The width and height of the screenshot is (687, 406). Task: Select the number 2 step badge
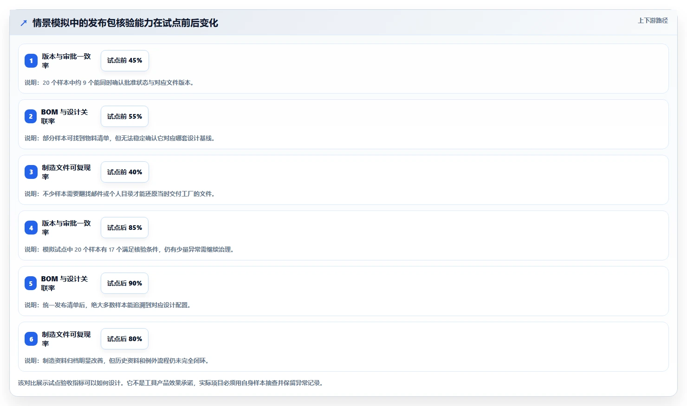[x=31, y=116]
